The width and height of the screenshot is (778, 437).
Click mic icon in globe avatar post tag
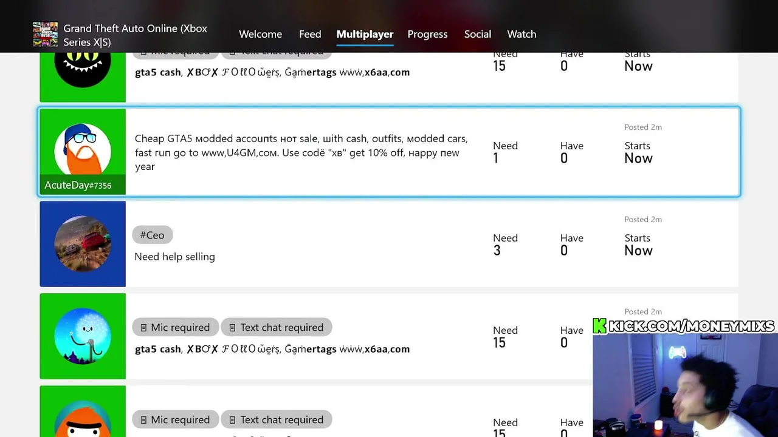pyautogui.click(x=143, y=328)
